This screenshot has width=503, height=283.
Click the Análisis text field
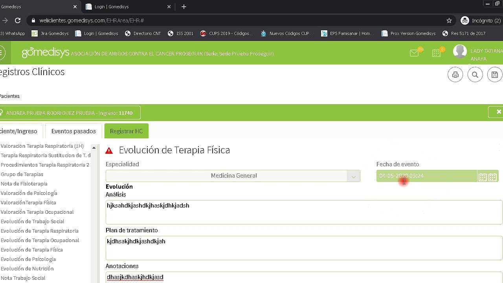click(x=303, y=212)
